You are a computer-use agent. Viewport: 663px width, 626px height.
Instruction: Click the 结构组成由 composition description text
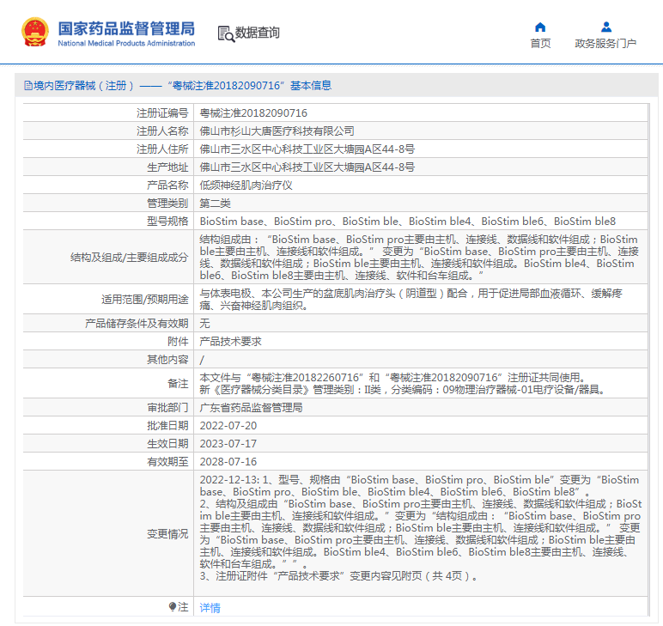(x=419, y=258)
